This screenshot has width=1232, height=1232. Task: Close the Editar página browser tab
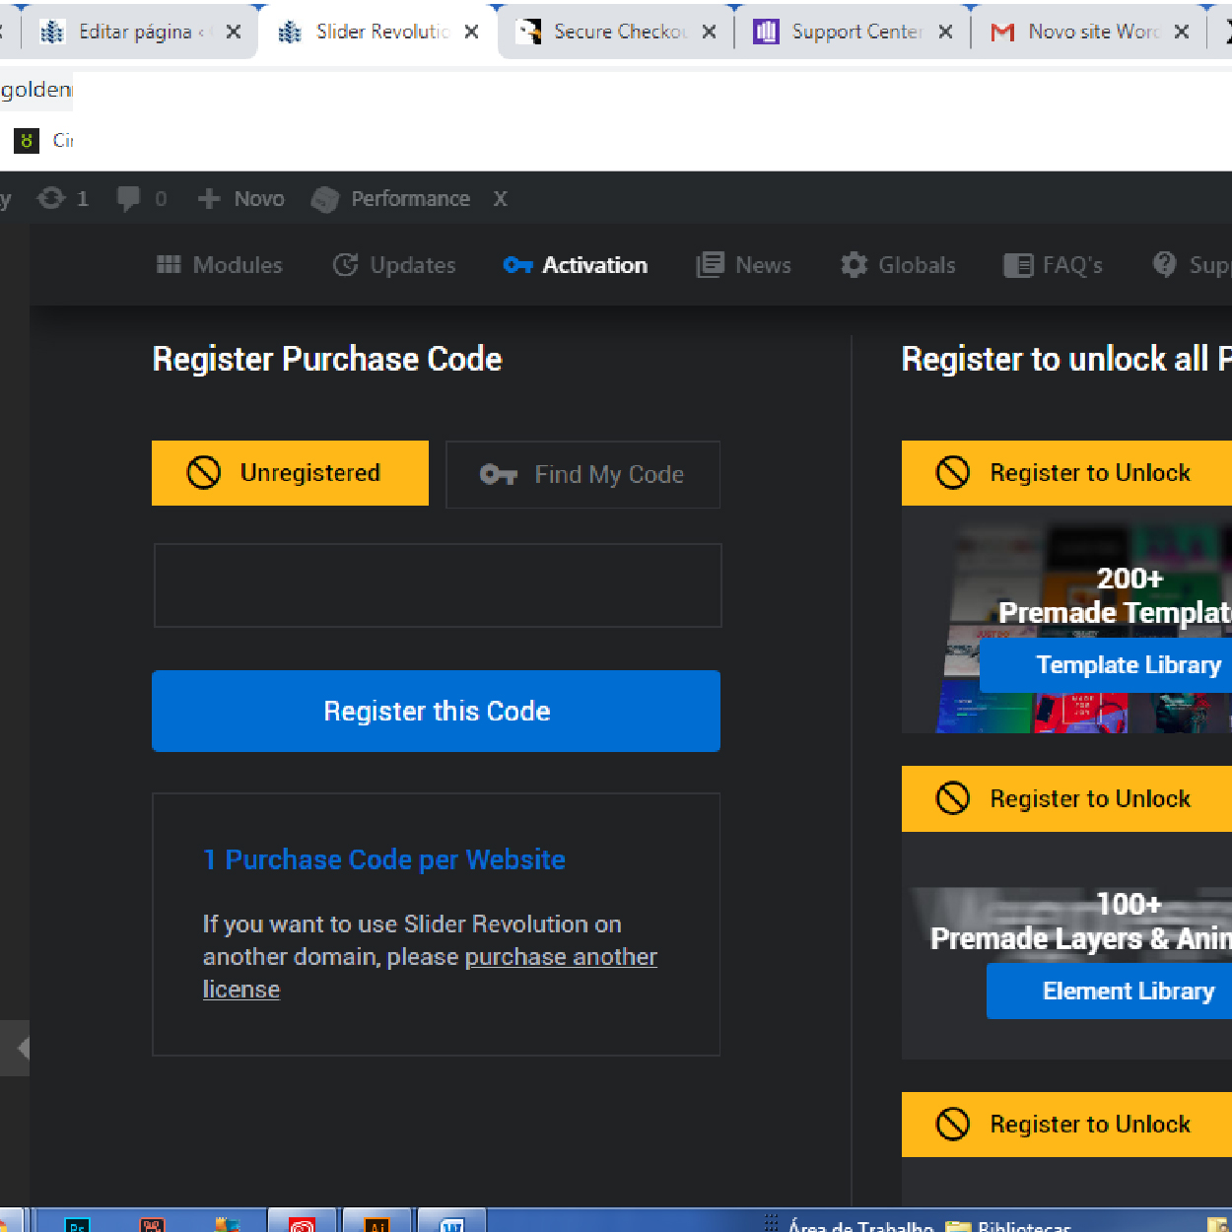pos(234,32)
